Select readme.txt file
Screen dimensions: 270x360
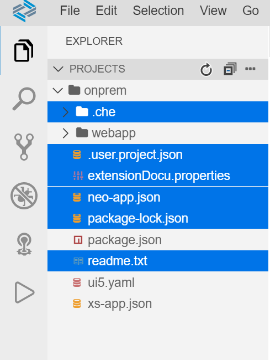(158, 261)
